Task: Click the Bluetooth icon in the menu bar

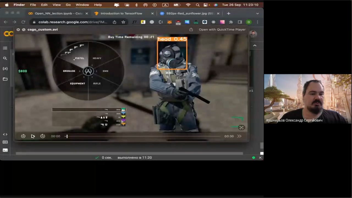Action: [136, 5]
